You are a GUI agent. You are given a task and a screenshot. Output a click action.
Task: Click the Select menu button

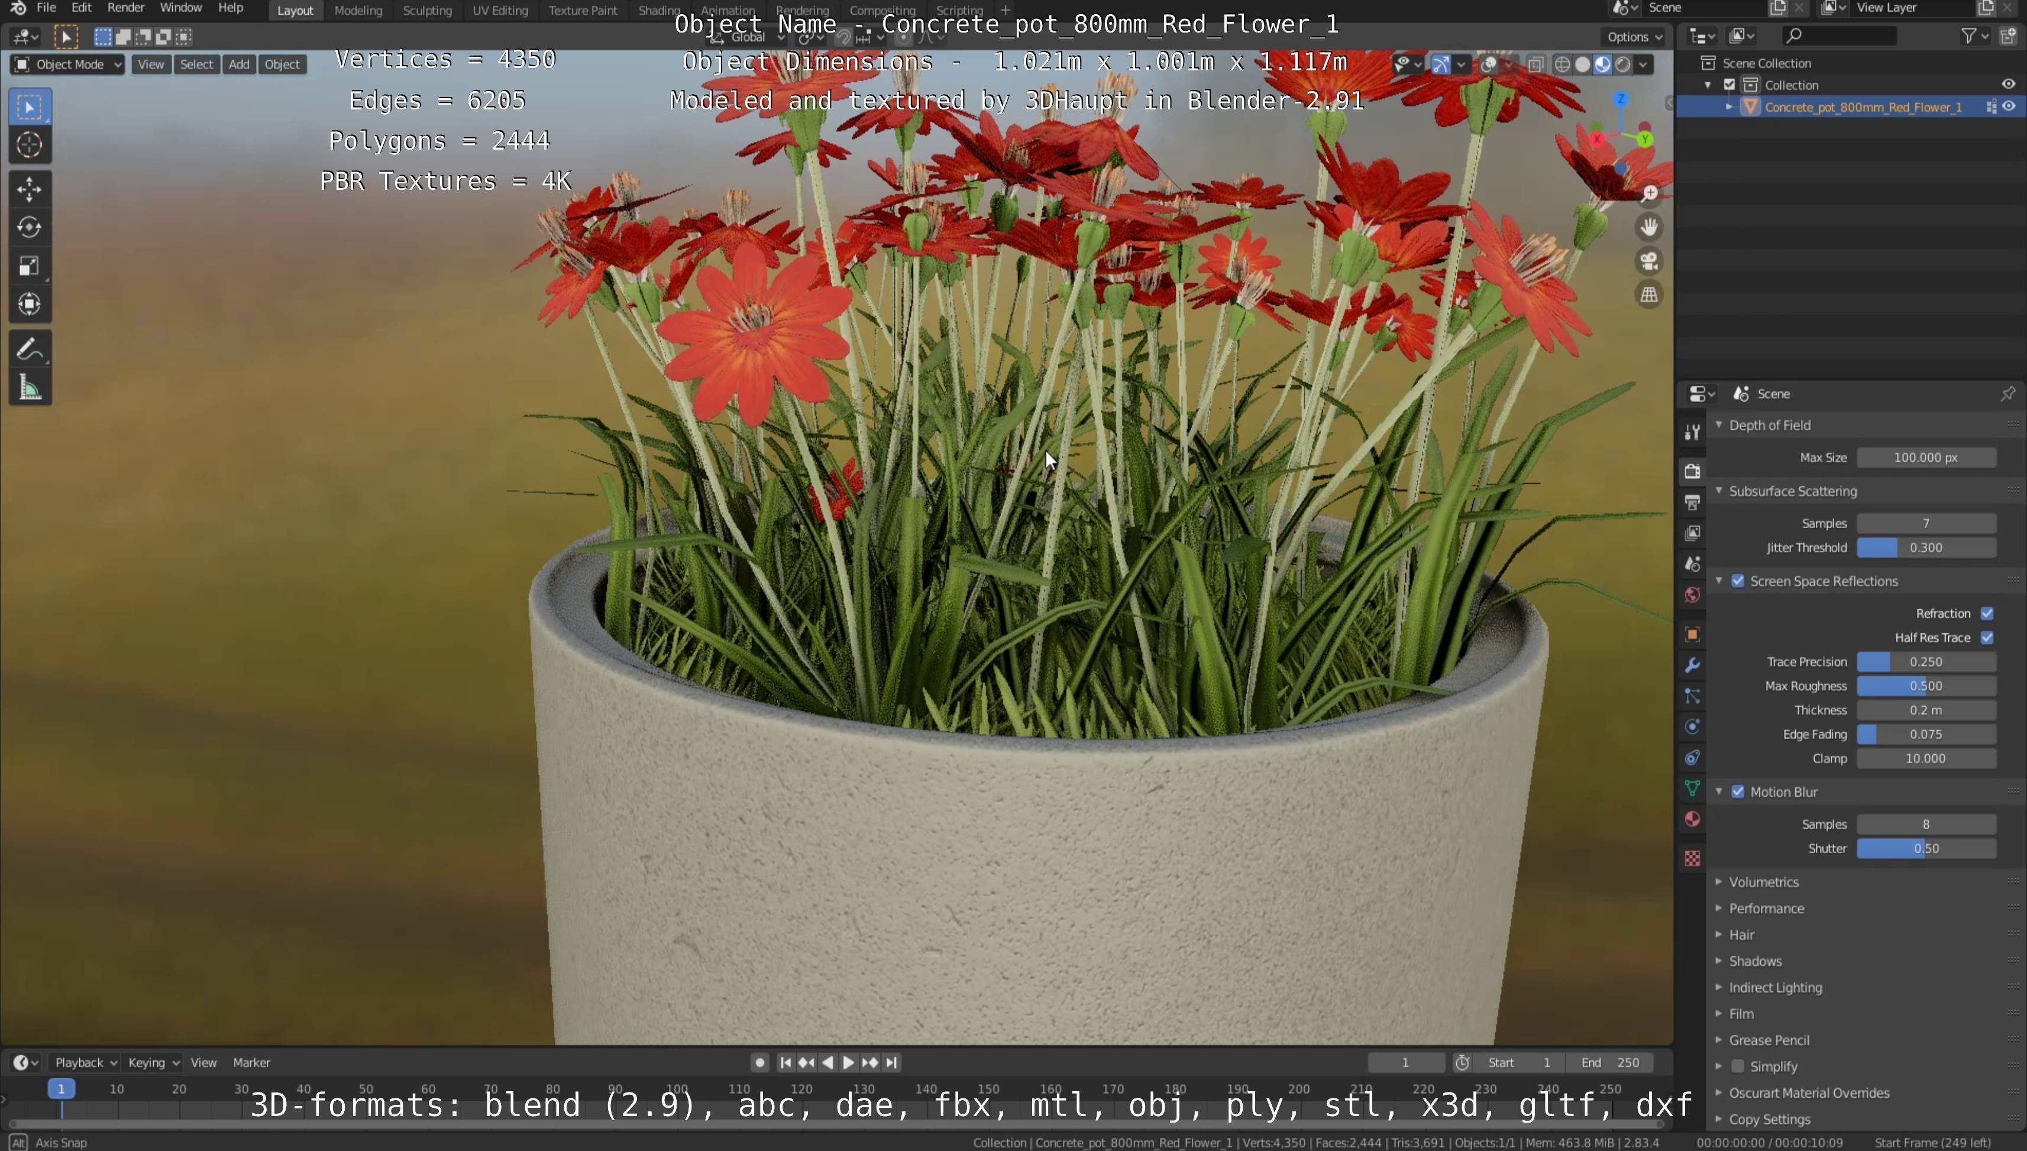point(196,64)
